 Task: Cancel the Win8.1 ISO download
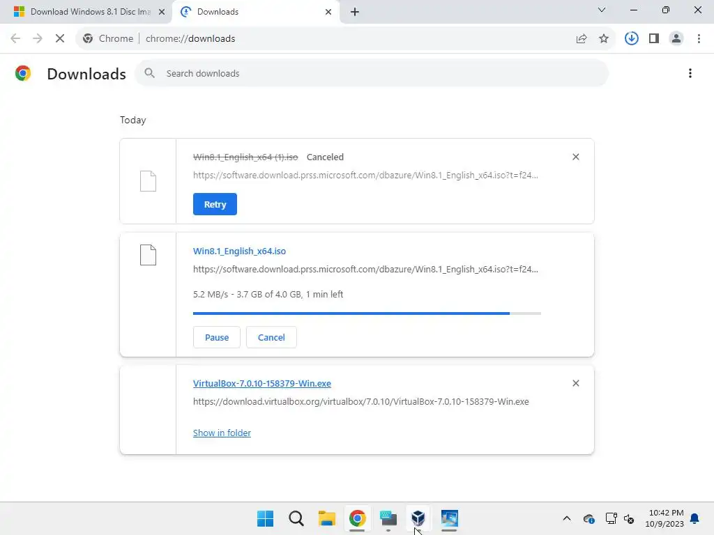point(271,338)
